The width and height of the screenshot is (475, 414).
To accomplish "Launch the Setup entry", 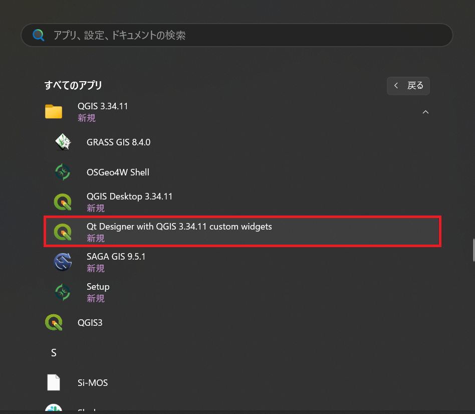I will point(243,292).
